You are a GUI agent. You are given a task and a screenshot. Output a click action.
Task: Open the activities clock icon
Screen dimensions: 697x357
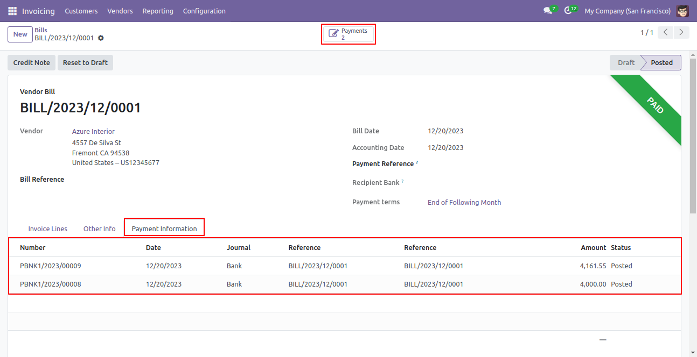point(568,11)
